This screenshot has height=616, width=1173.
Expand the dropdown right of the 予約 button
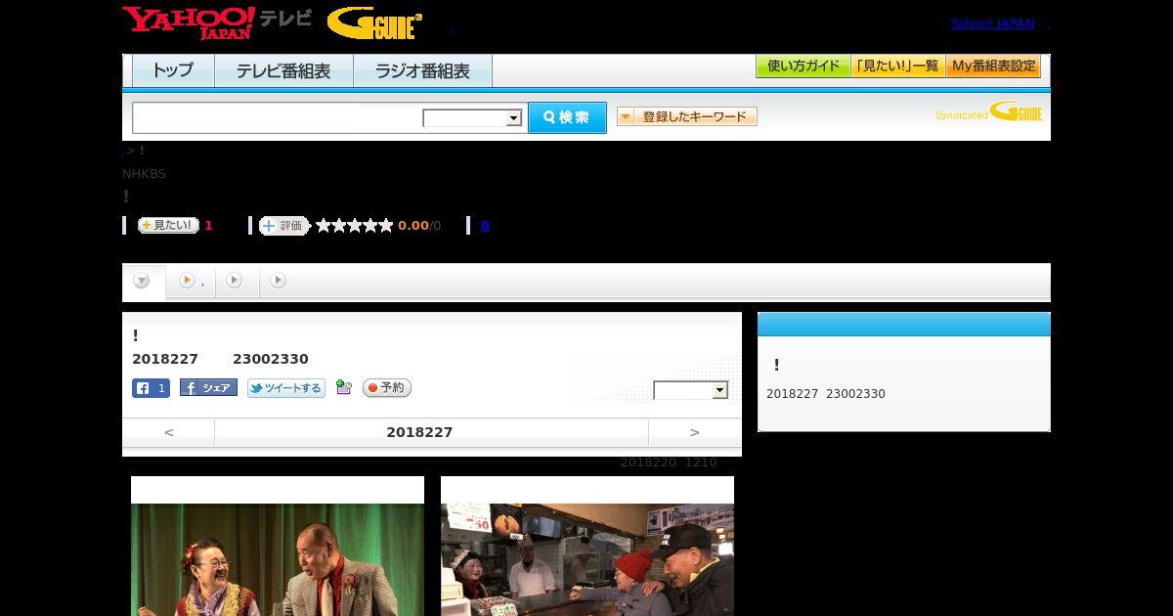[x=691, y=390]
